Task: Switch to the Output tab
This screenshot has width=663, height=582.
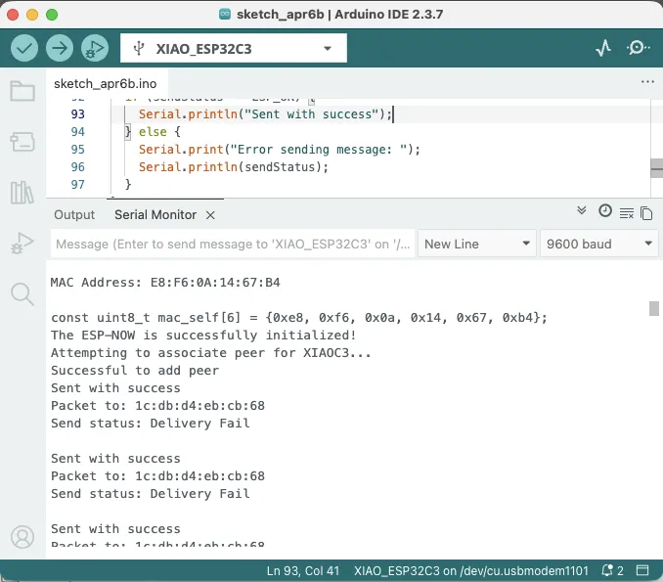Action: pyautogui.click(x=74, y=215)
